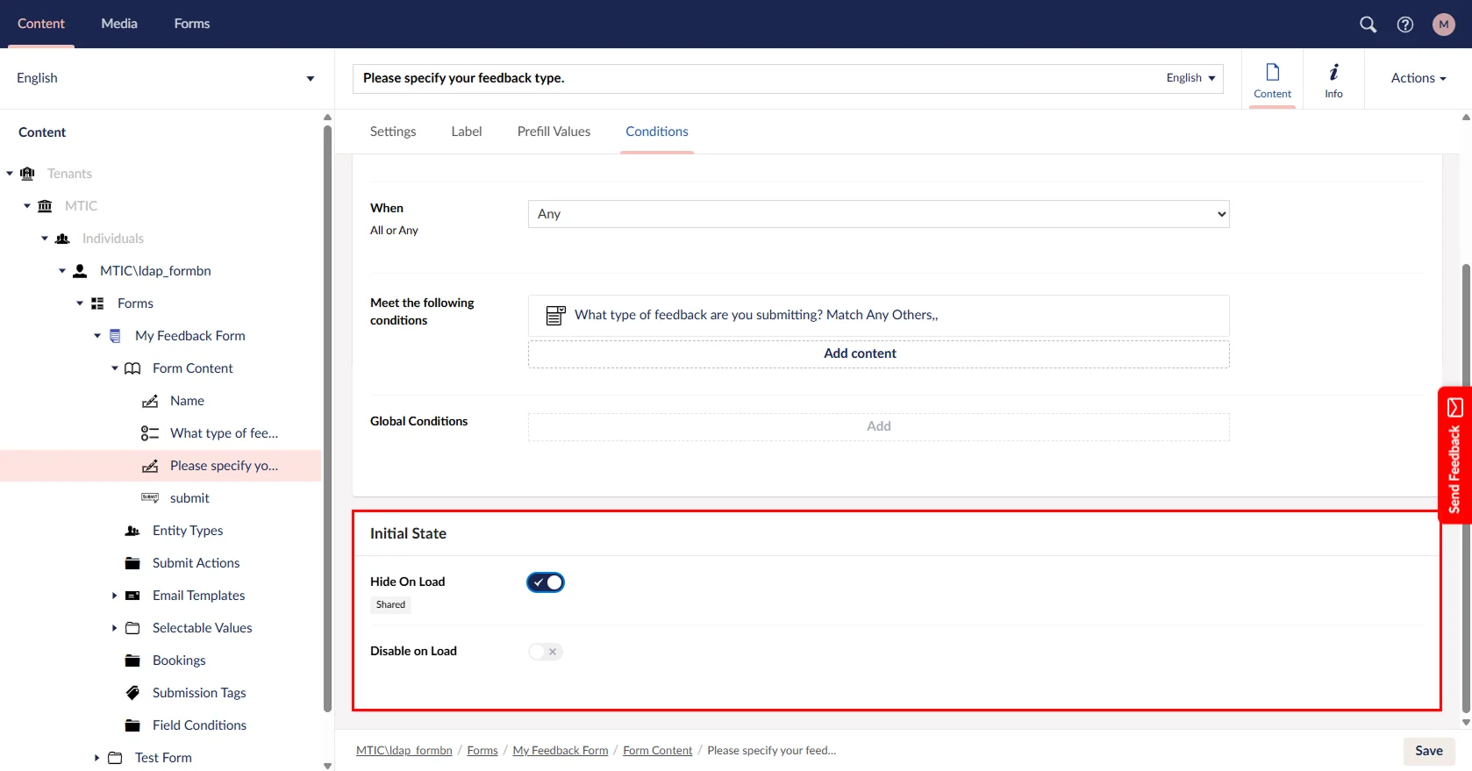Click the Email Templates envelope icon

tap(132, 596)
